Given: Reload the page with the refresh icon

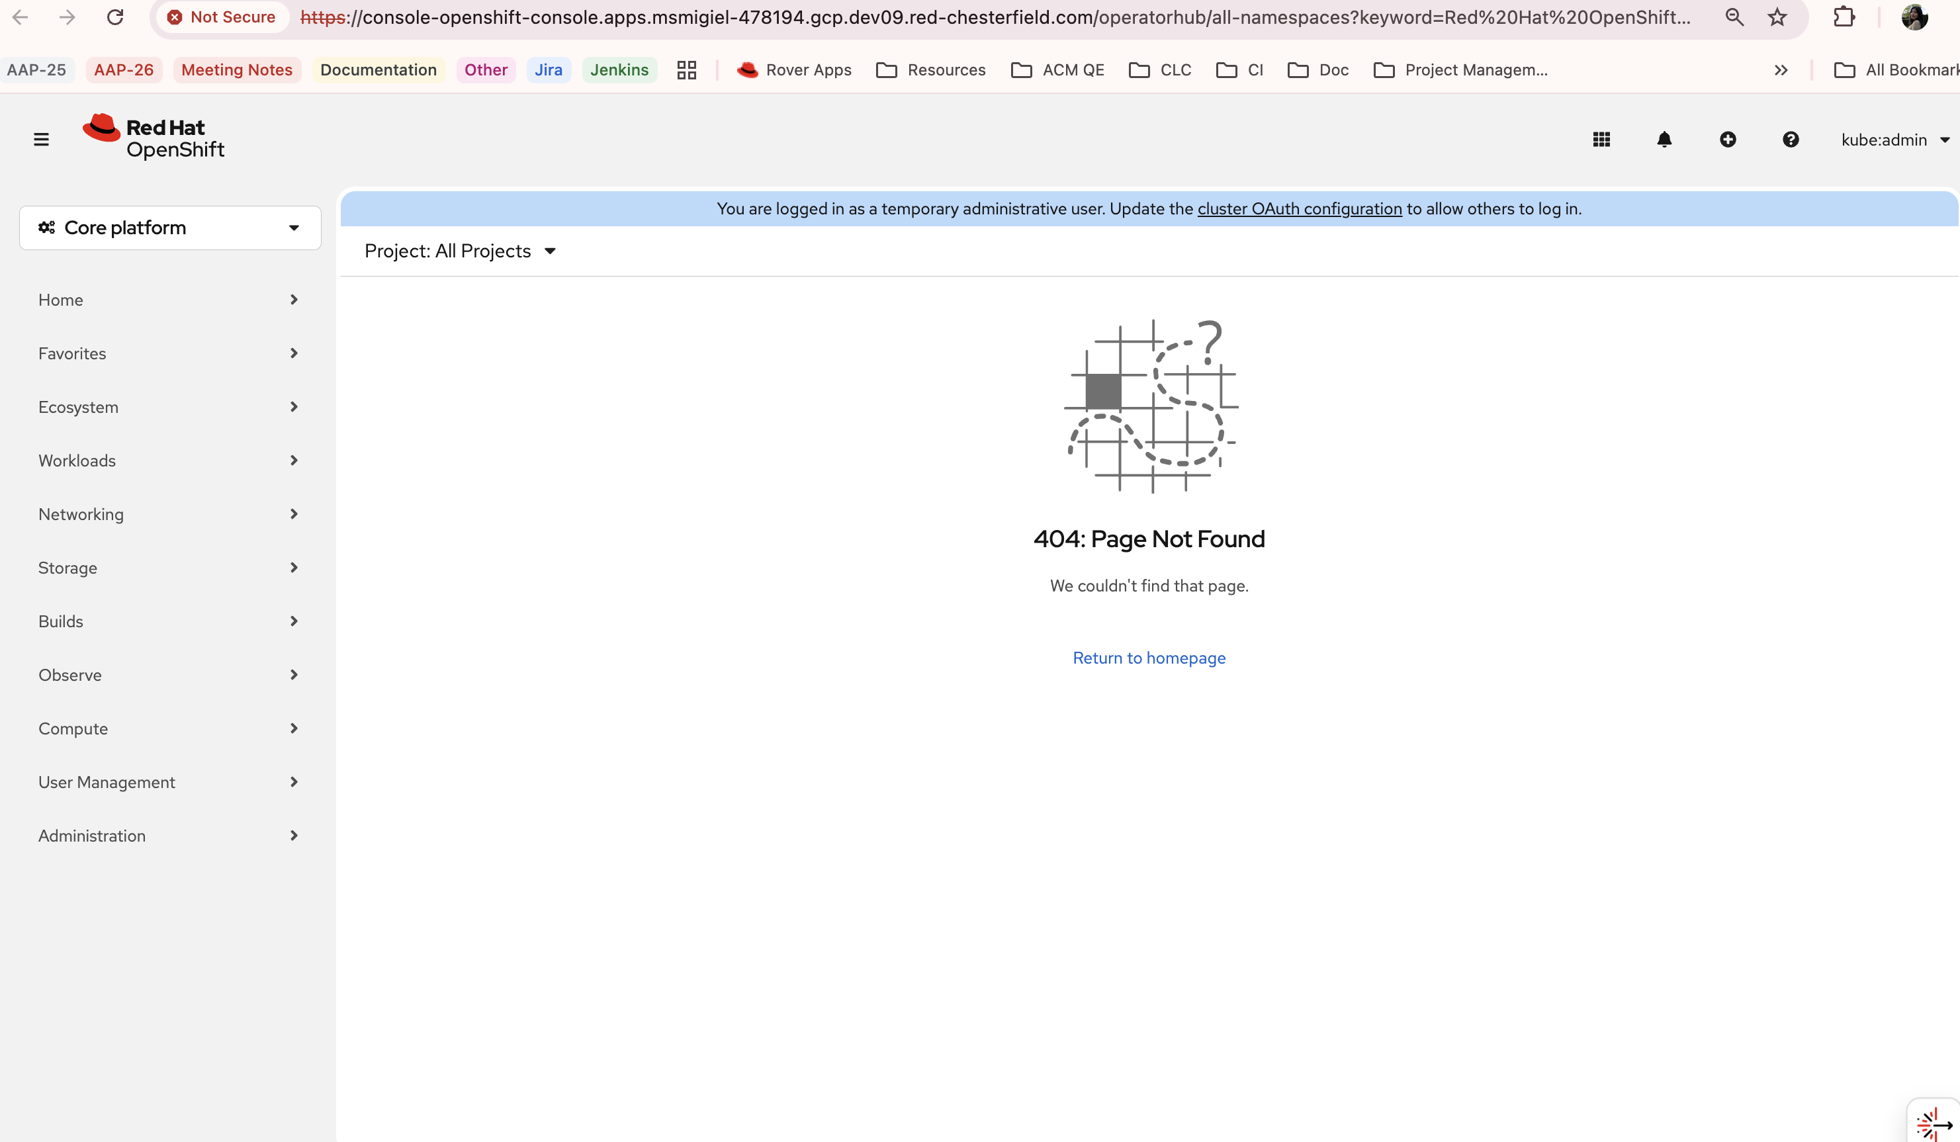Looking at the screenshot, I should [x=115, y=17].
